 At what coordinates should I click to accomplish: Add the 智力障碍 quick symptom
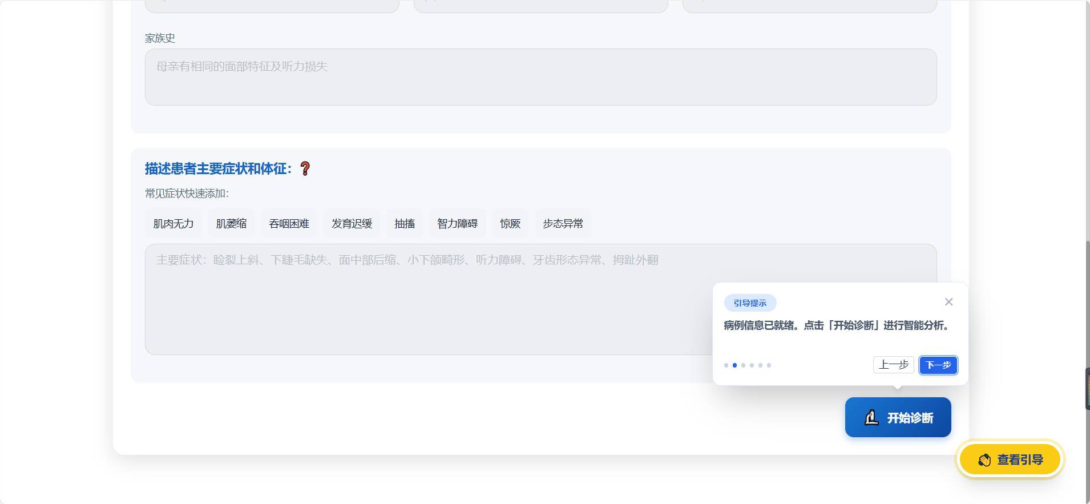(x=457, y=224)
